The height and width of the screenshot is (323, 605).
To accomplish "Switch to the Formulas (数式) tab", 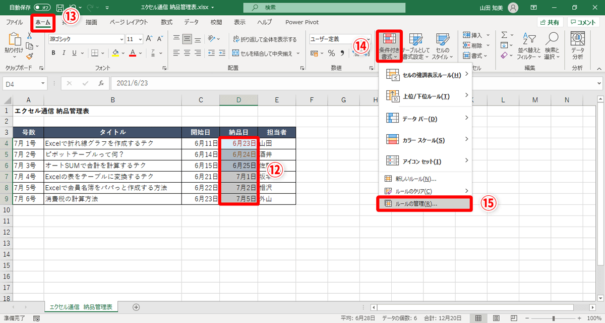I will pyautogui.click(x=166, y=22).
